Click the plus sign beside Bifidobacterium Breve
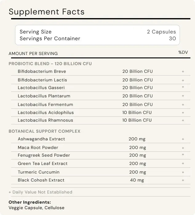 183,72
